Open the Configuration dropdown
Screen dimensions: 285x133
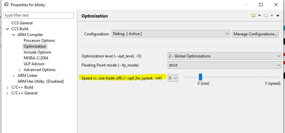tap(171, 34)
